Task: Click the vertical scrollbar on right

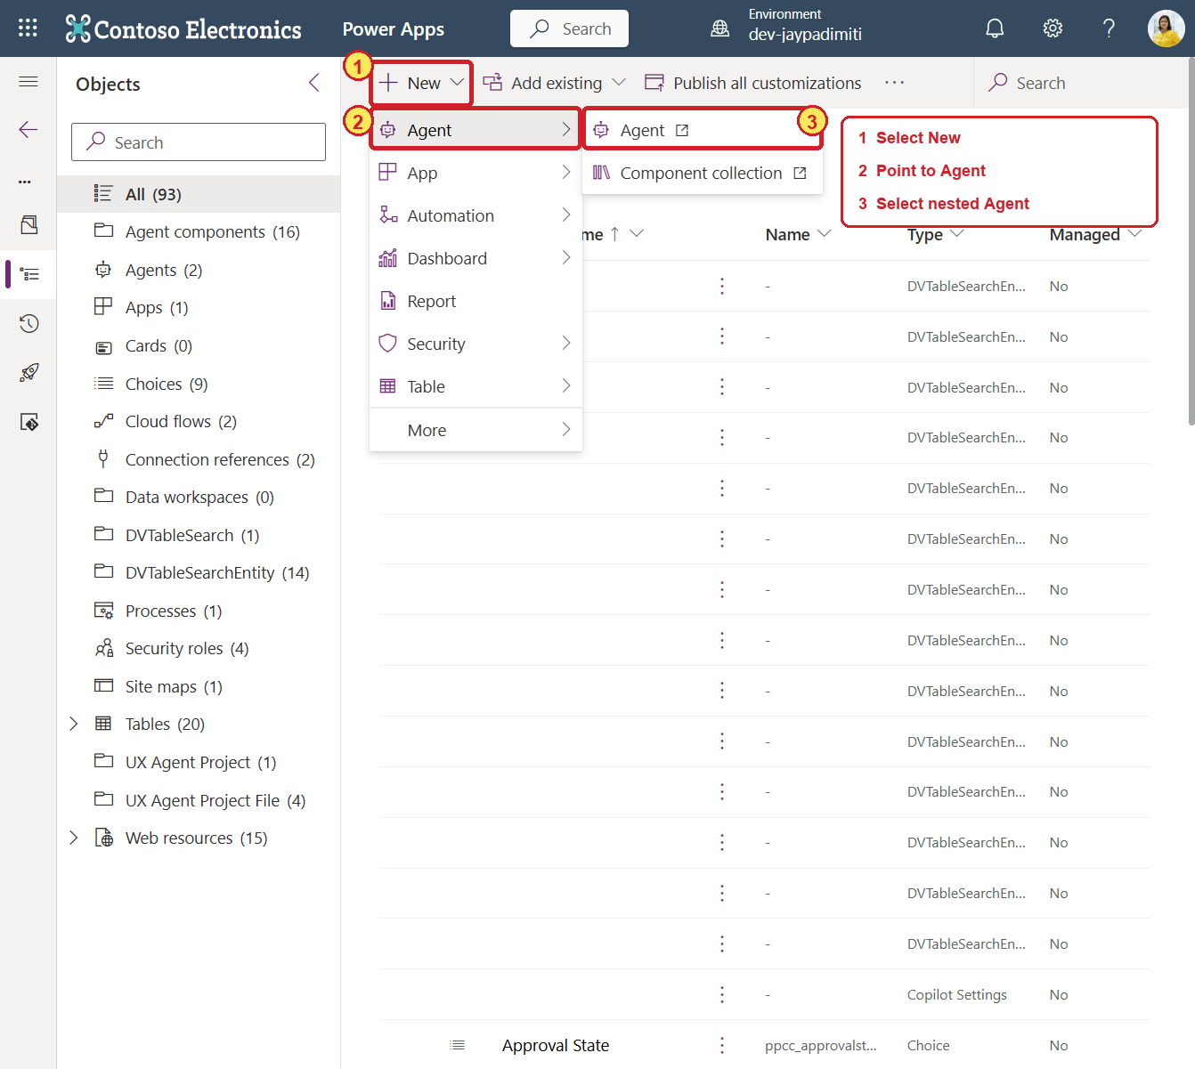Action: tap(1191, 240)
